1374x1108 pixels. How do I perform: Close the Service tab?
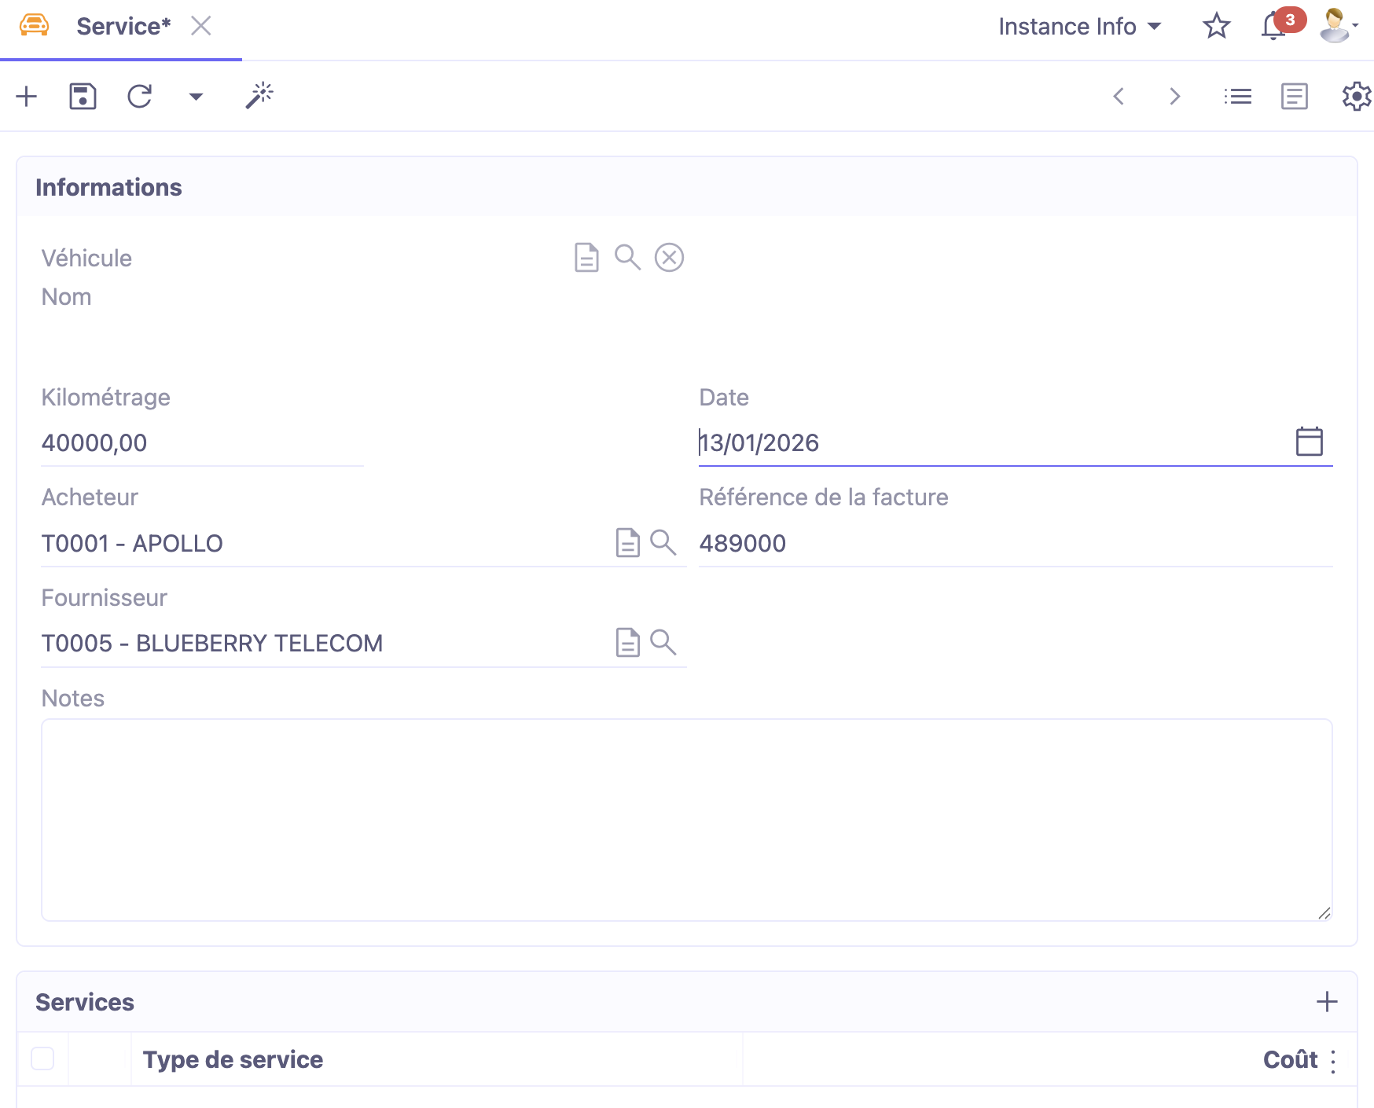coord(201,27)
